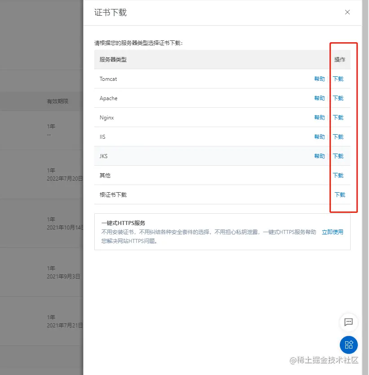The height and width of the screenshot is (375, 369).
Task: Download the JKS certificate
Action: (338, 156)
